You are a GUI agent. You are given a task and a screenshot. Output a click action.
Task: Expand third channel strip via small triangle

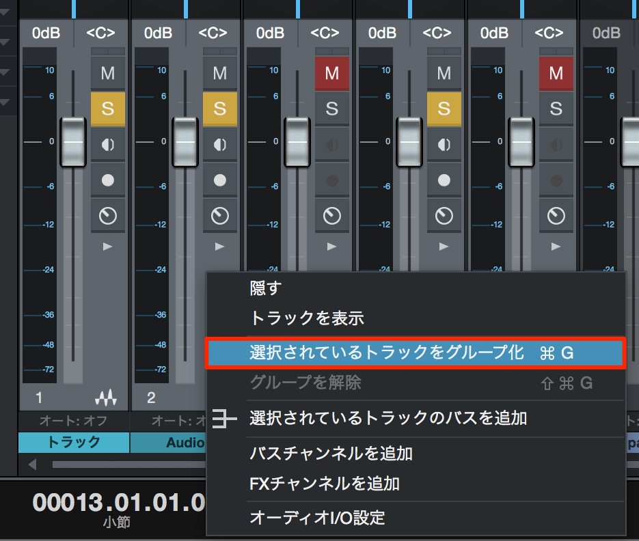331,247
